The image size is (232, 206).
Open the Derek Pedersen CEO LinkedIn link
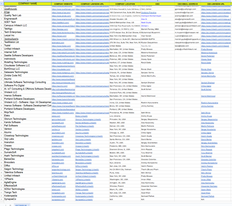(208, 56)
